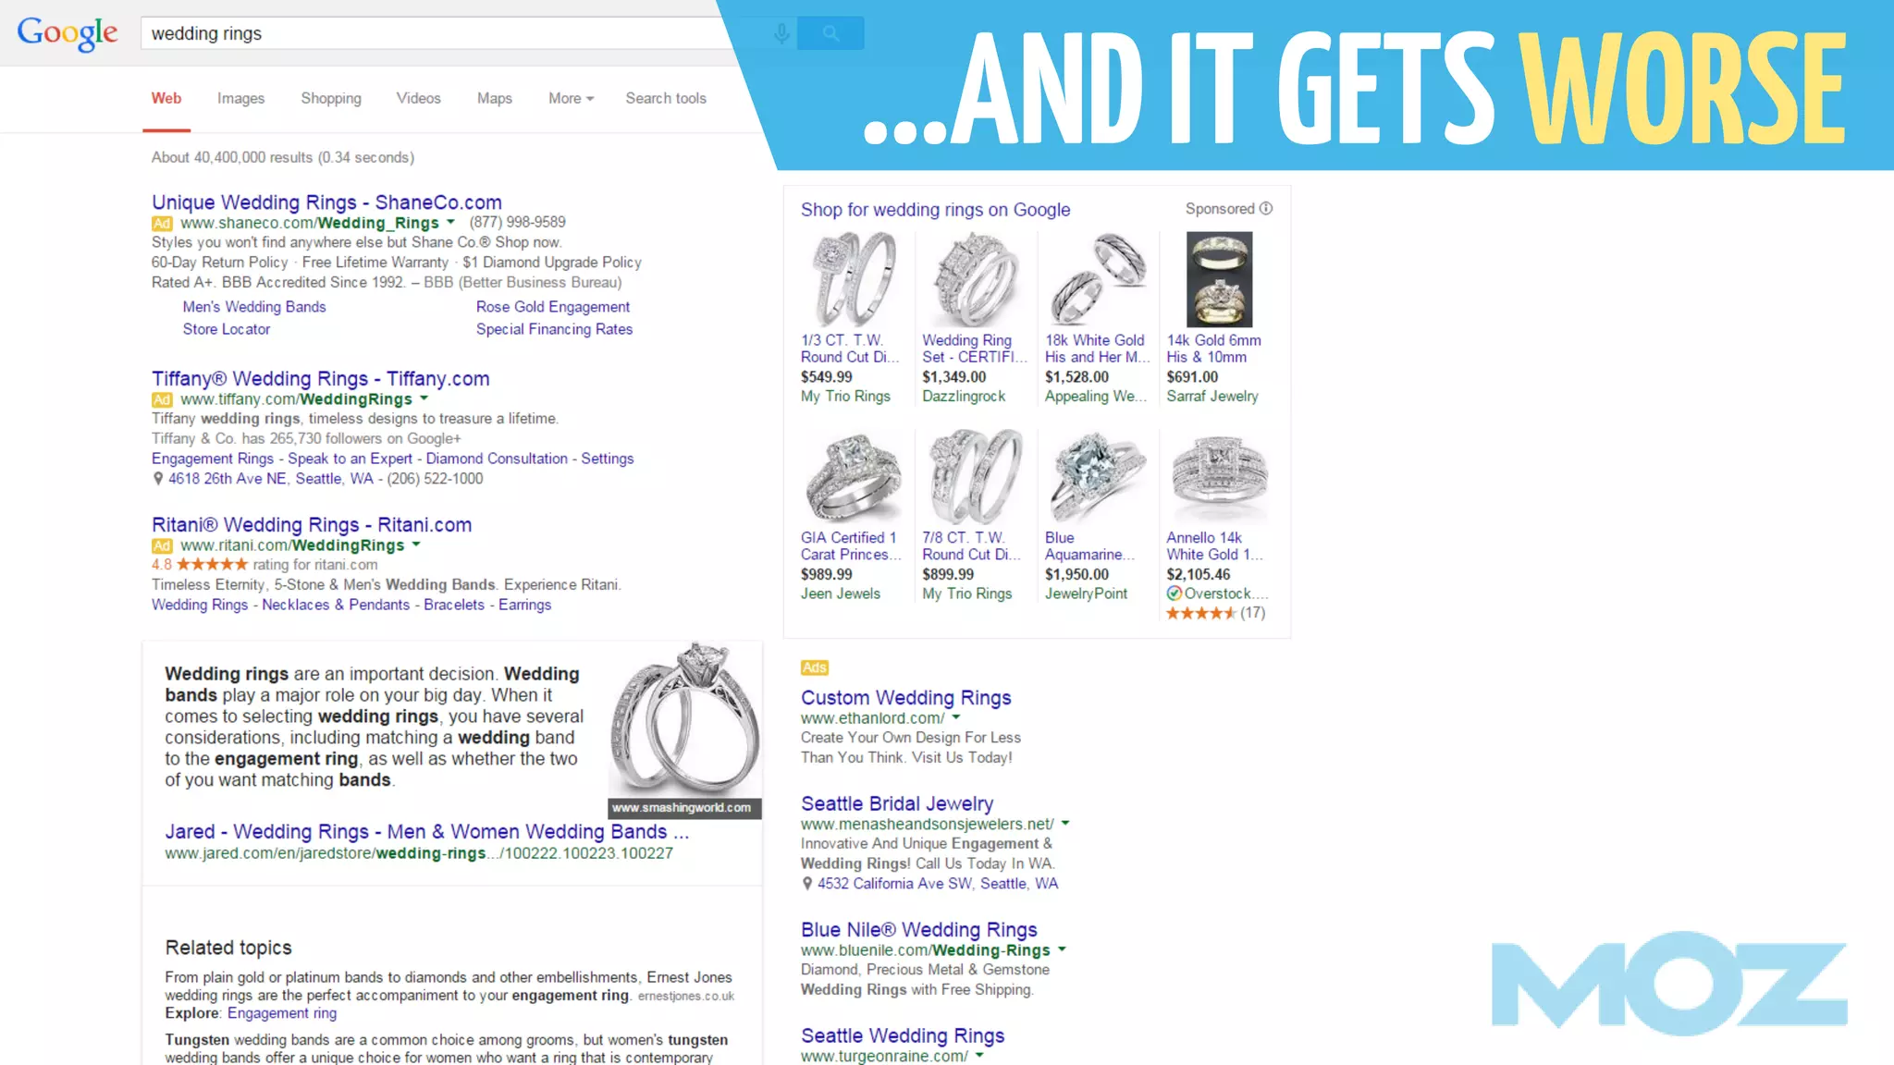
Task: Expand the bluenile.com URL dropdown arrow
Action: [x=1062, y=949]
